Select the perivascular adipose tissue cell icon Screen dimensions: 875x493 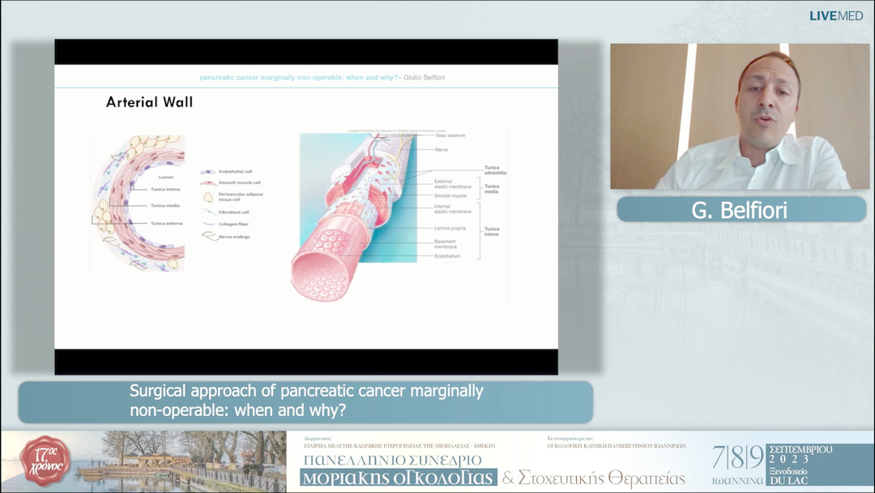click(x=208, y=196)
